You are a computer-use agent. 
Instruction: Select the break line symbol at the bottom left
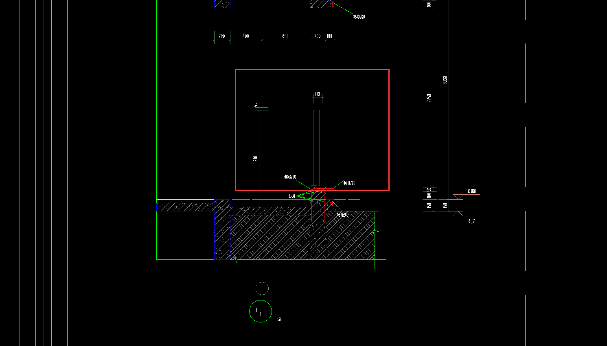(236, 259)
